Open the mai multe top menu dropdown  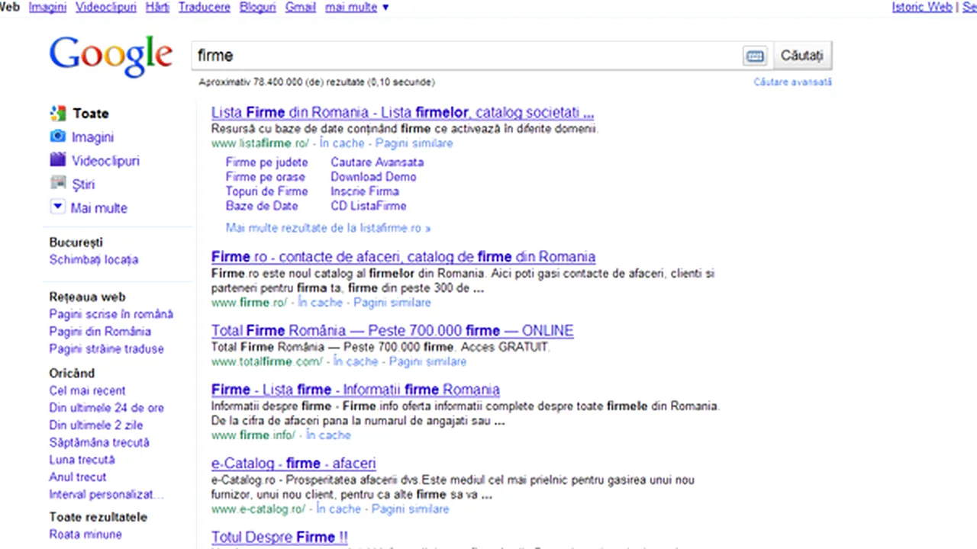[356, 7]
